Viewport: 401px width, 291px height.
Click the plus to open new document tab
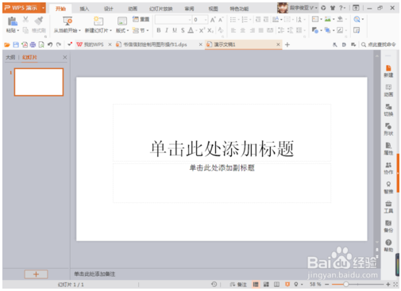point(287,44)
